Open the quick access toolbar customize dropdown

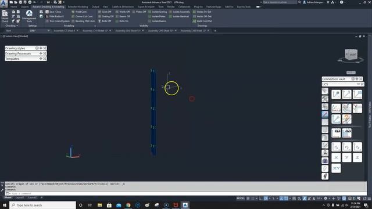[64, 2]
